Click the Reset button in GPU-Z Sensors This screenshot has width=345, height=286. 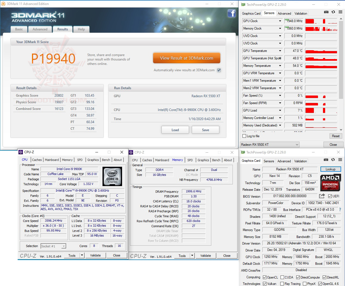point(336,136)
